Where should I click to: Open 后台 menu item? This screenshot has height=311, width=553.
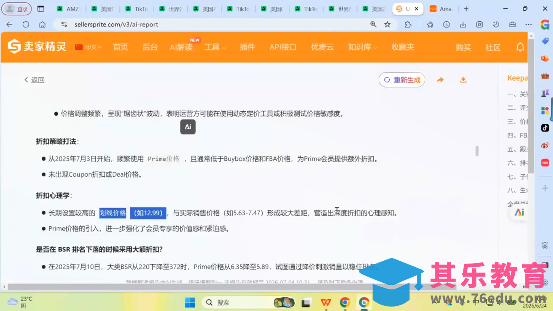pos(150,47)
